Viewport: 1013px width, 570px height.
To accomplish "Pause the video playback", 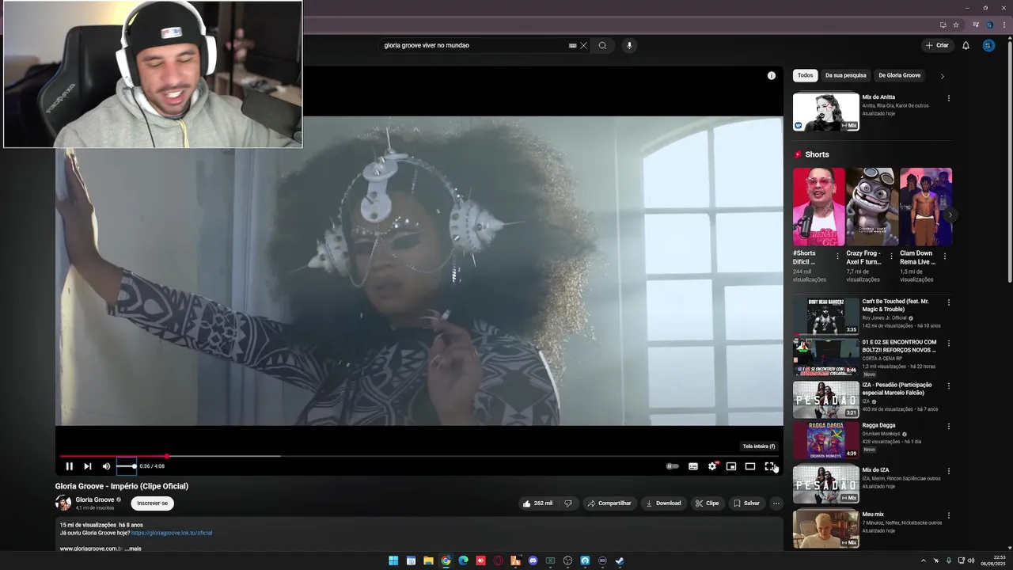I will pos(69,466).
